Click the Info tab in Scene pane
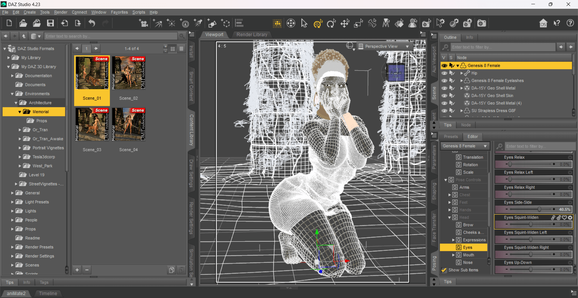Image resolution: width=578 pixels, height=298 pixels. pos(469,37)
